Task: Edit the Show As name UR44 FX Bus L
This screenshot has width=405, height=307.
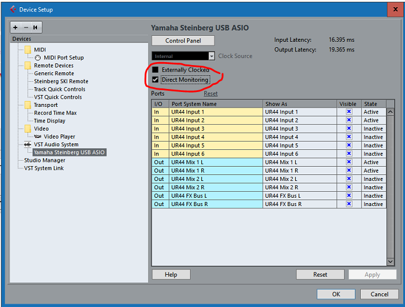Action: (300, 196)
